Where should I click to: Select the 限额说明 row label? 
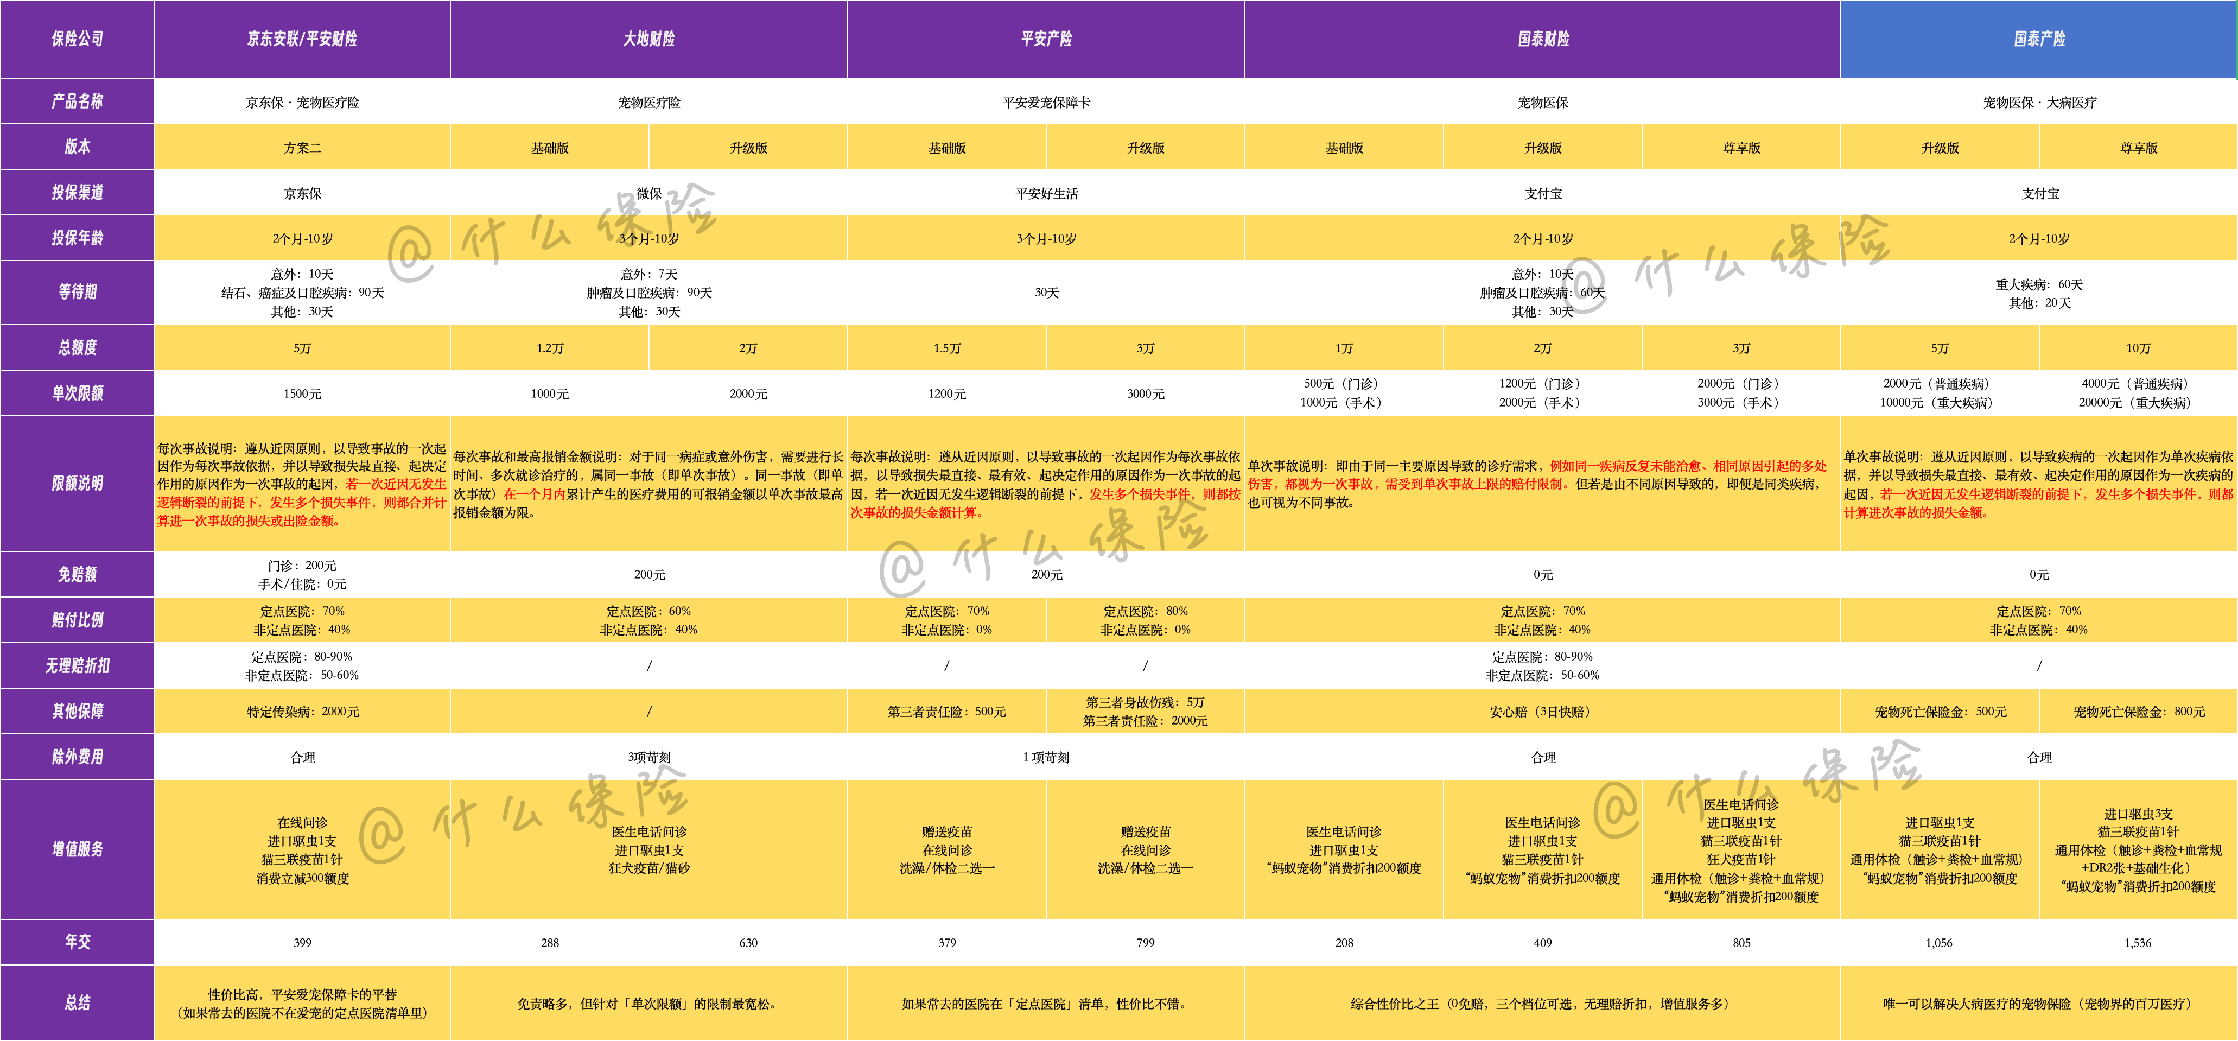[x=77, y=483]
